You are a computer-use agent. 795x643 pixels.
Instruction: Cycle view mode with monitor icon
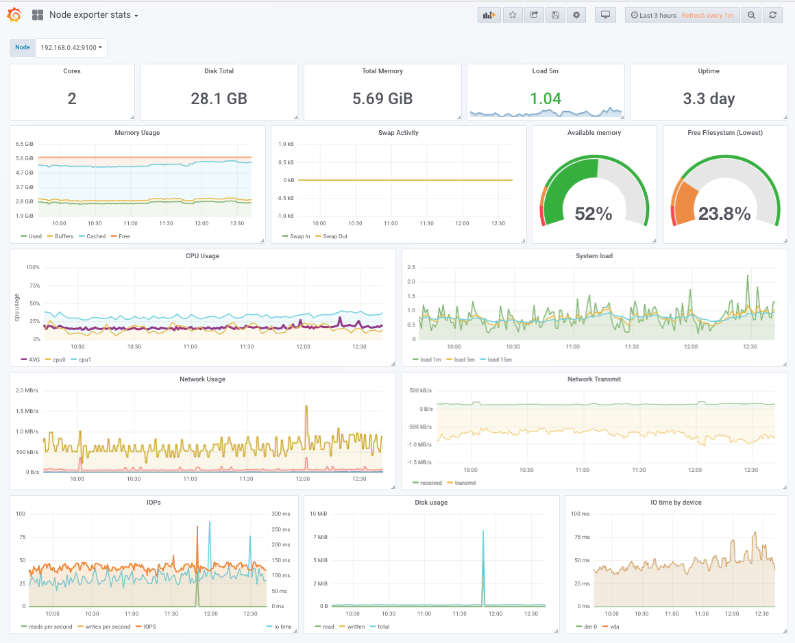click(x=605, y=15)
